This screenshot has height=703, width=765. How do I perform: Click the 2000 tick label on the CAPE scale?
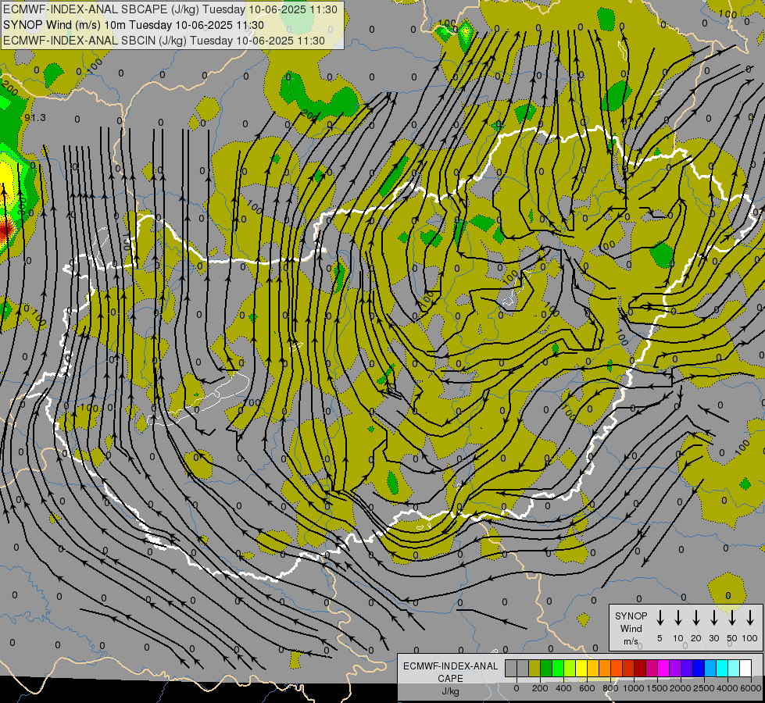click(681, 688)
